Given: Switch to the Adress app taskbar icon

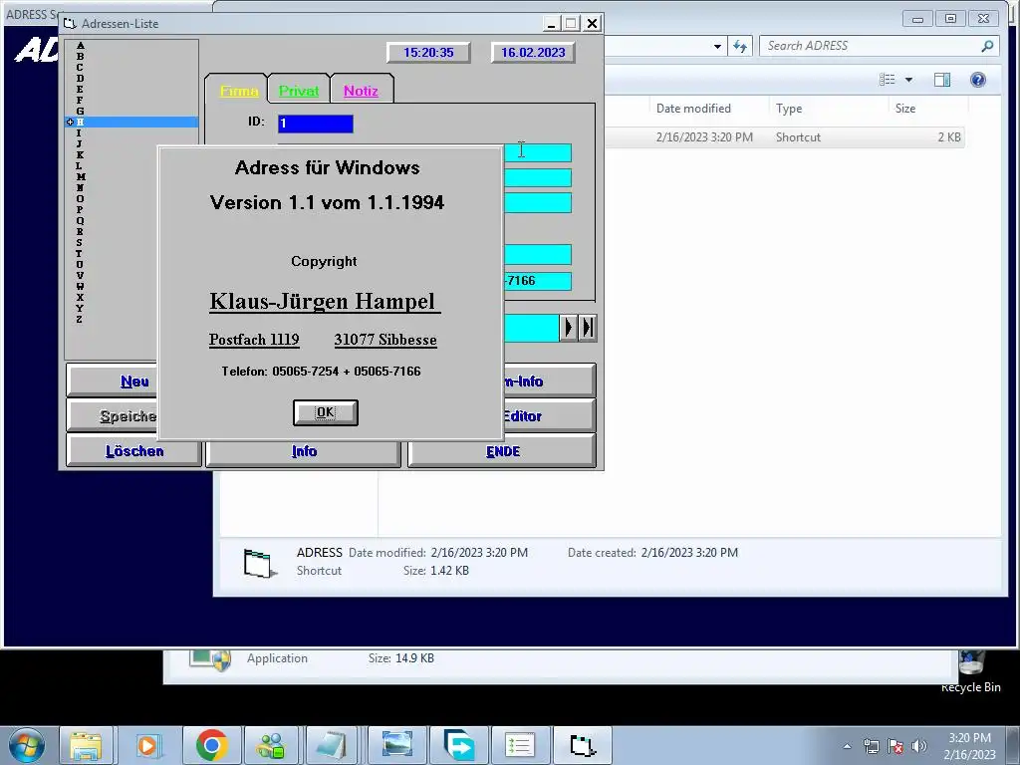Looking at the screenshot, I should 582,745.
